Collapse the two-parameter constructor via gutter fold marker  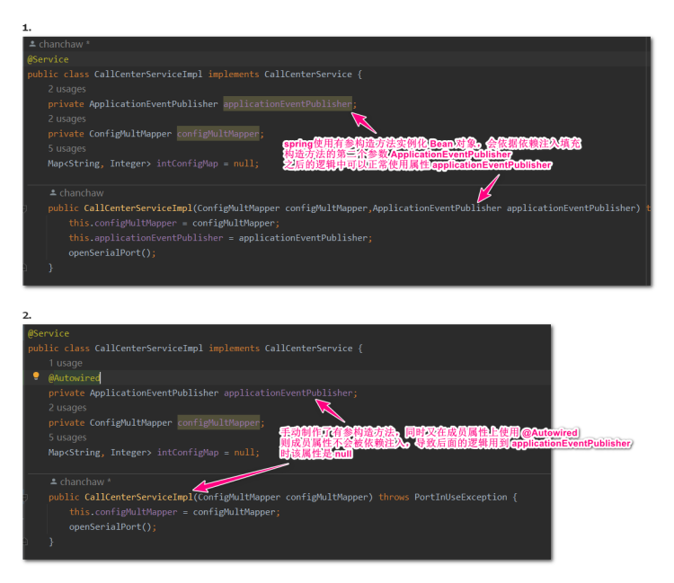[25, 208]
